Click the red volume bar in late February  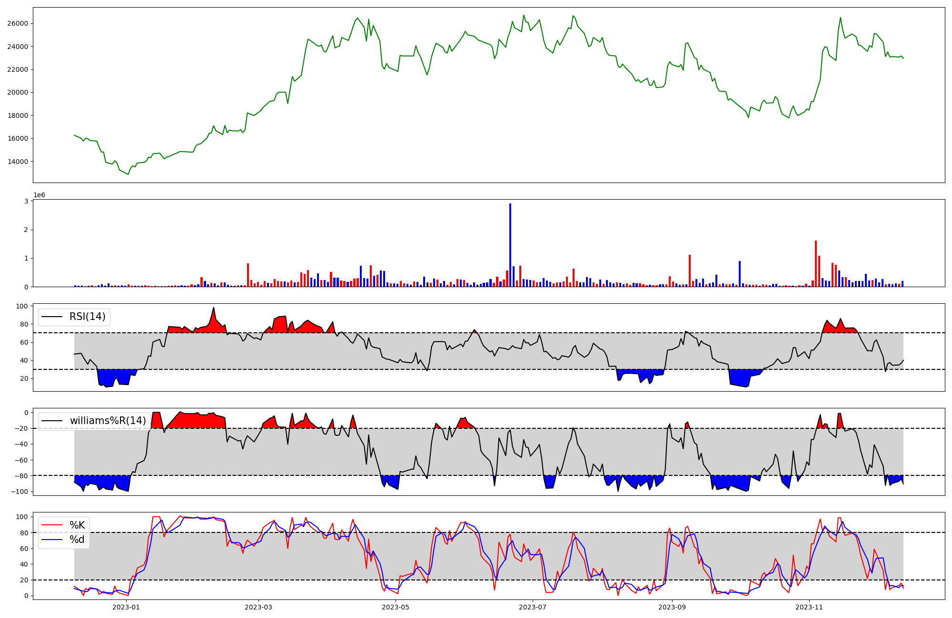(248, 275)
